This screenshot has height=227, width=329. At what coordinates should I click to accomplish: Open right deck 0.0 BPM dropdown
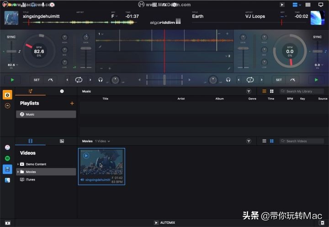coord(319,65)
